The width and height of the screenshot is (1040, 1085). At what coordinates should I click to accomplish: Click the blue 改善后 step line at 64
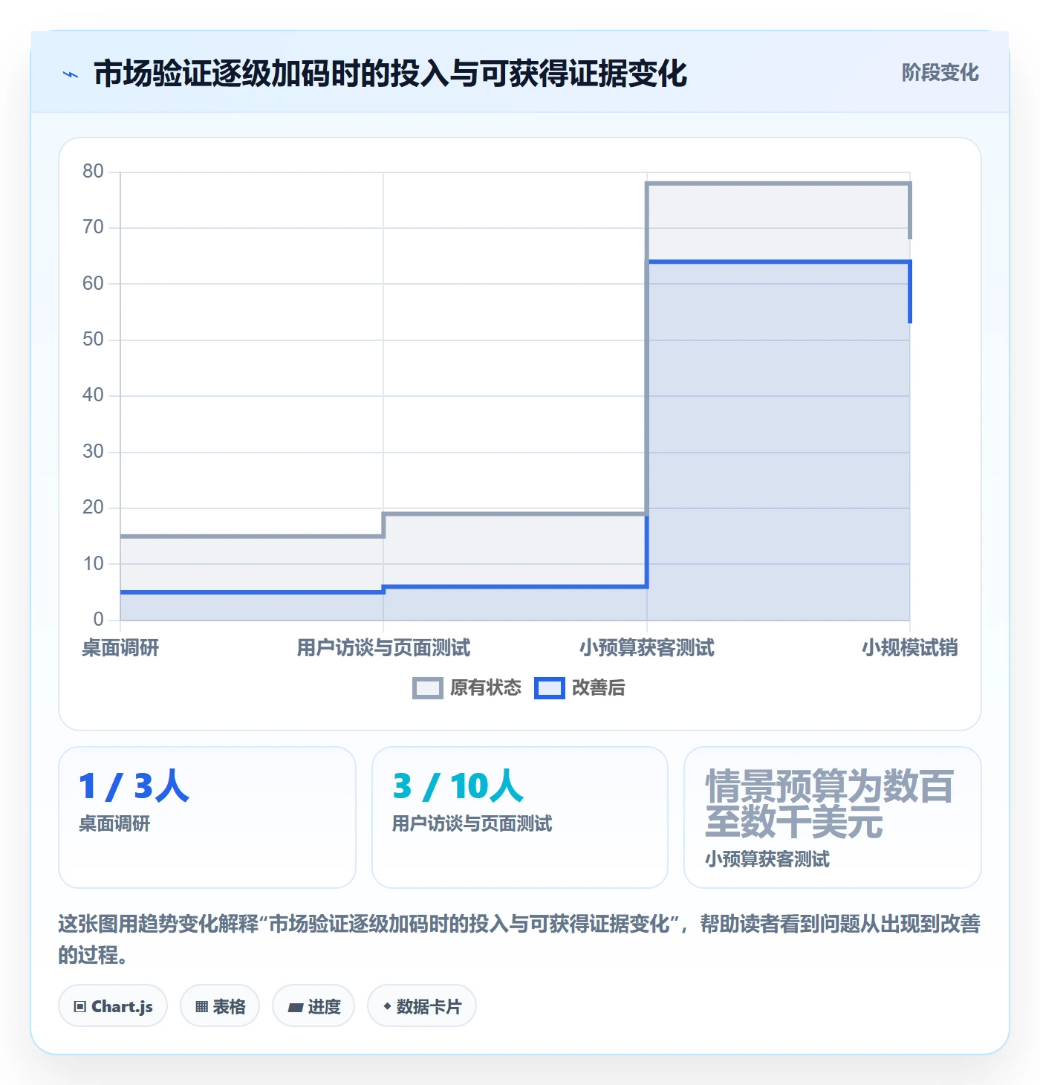point(779,262)
